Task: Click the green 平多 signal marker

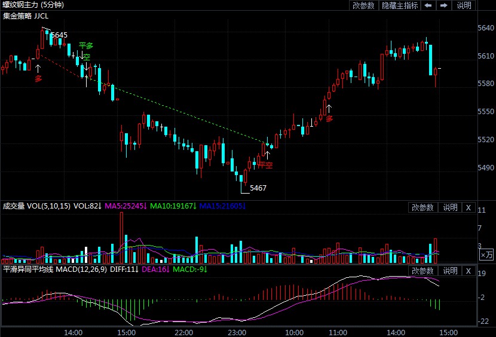Action: 86,46
